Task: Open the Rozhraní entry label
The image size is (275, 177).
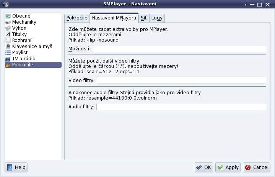Action: (22, 40)
